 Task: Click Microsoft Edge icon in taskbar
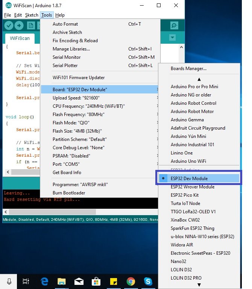(44, 281)
